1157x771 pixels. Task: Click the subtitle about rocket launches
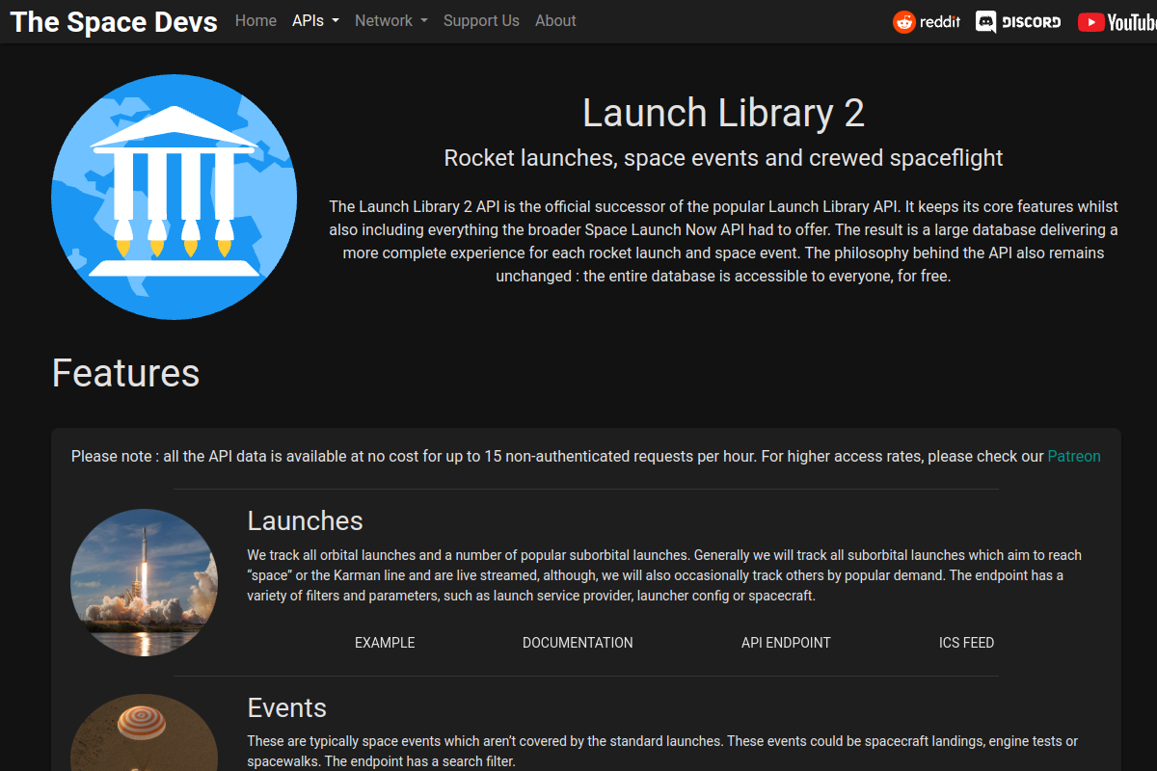[723, 158]
